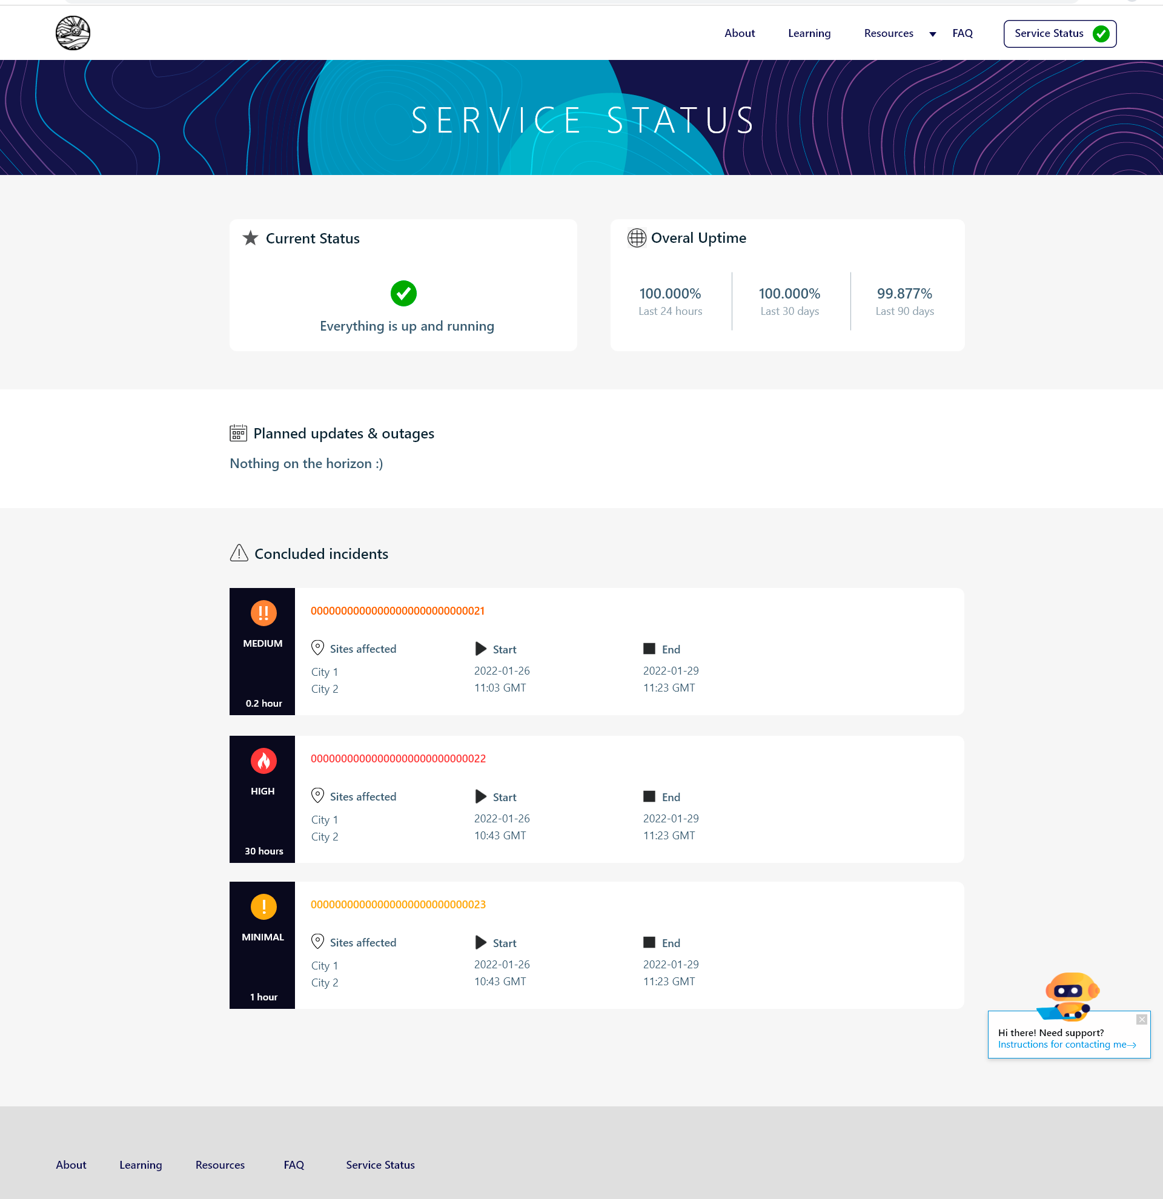
Task: Click the location pin icon near Sites affected
Action: click(x=317, y=647)
